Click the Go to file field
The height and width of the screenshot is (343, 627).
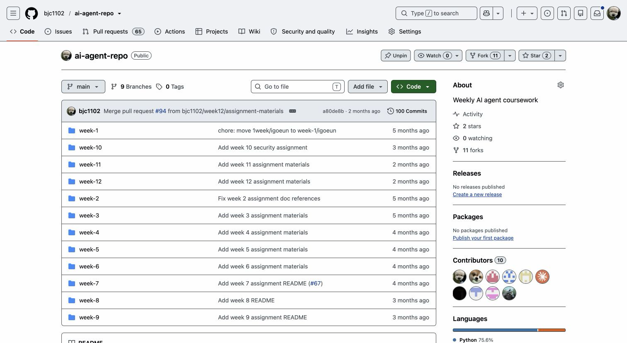298,87
